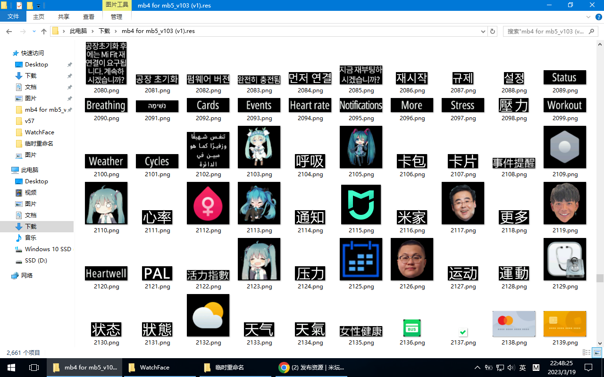Switch to large thumbnails view layout
This screenshot has width=604, height=377.
click(597, 352)
